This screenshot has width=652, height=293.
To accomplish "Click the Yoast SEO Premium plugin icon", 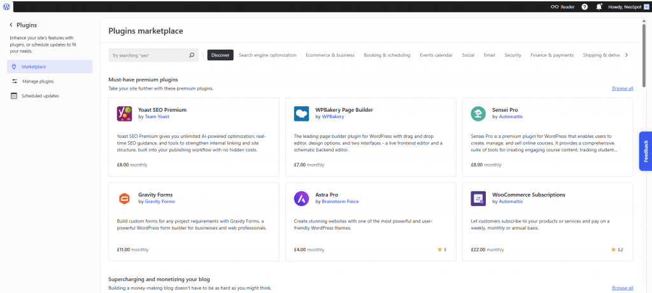I will (x=124, y=113).
